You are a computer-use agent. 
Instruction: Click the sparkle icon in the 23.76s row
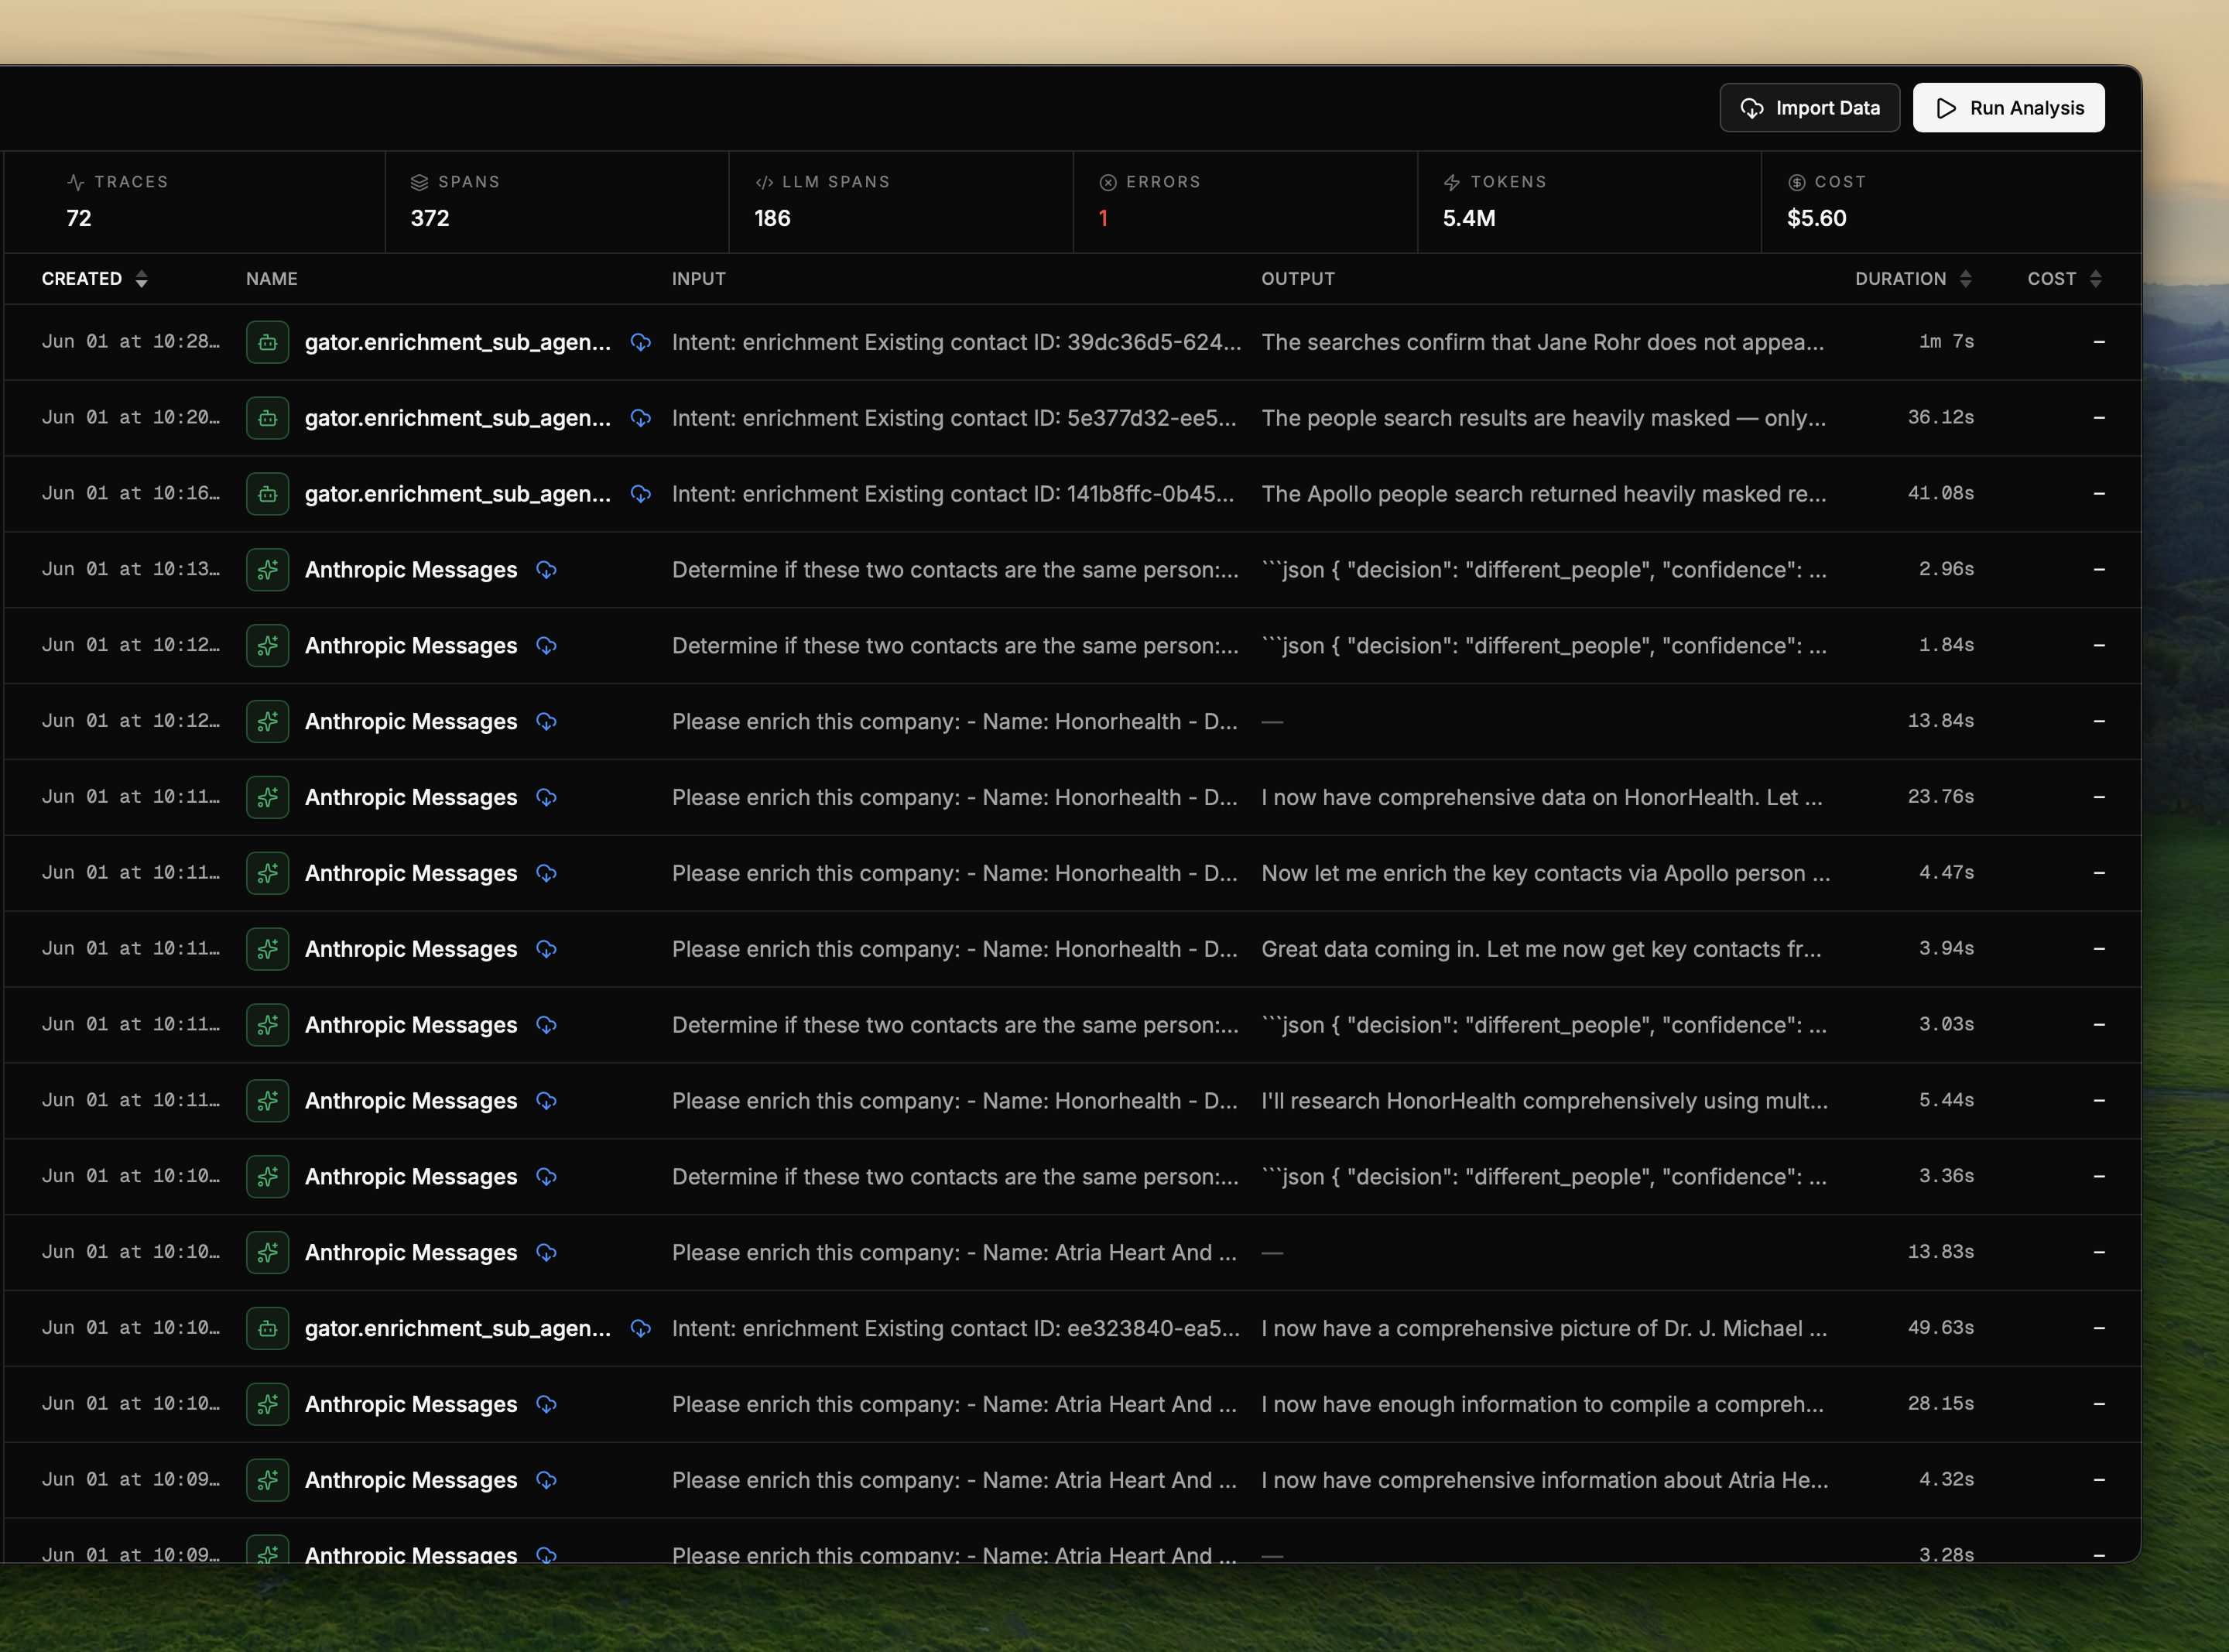pyautogui.click(x=268, y=797)
